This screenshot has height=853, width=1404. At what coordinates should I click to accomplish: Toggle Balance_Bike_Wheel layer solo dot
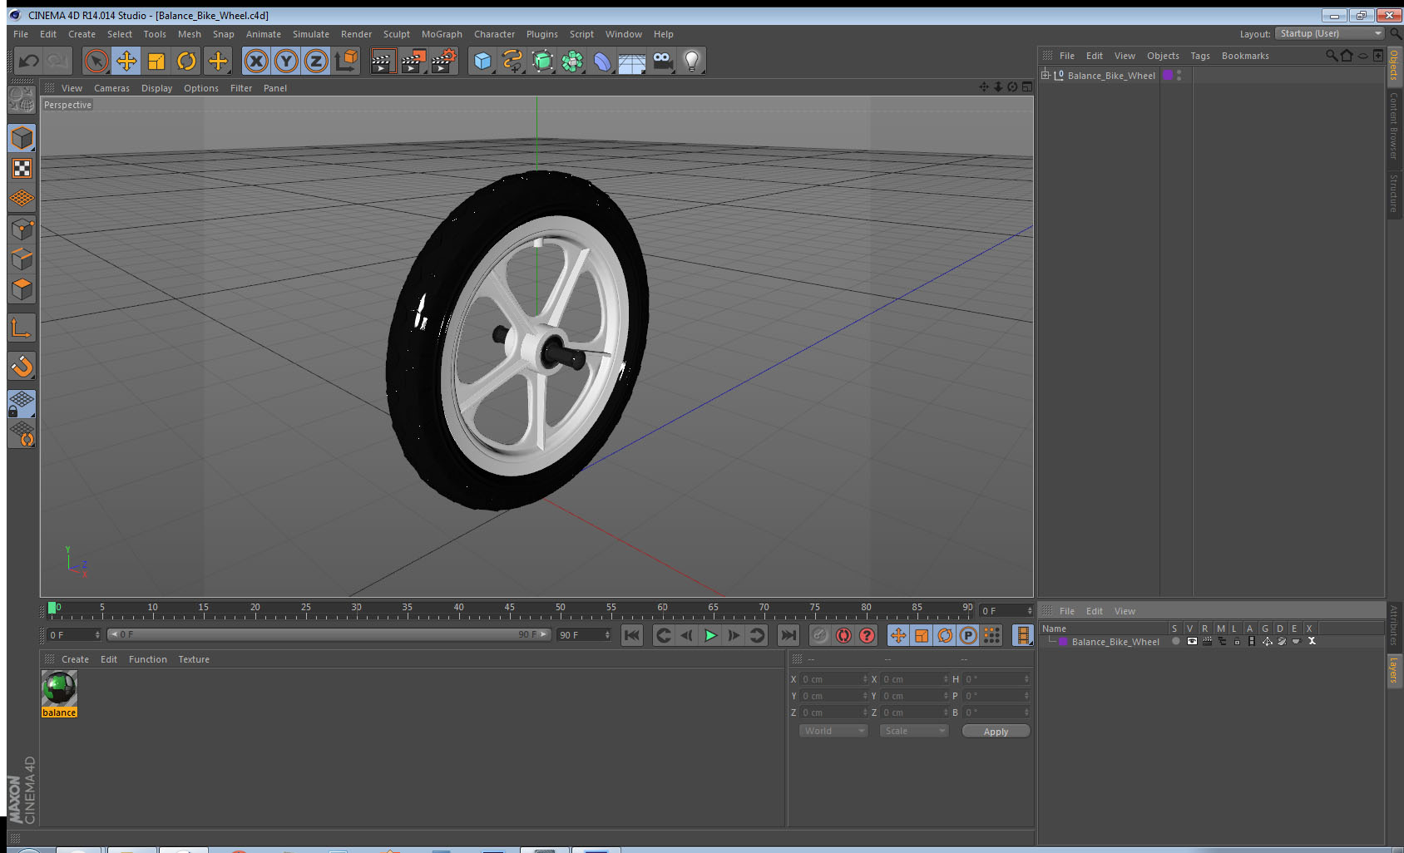point(1175,641)
